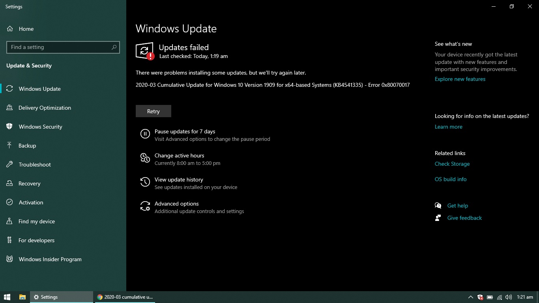This screenshot has height=303, width=539.
Task: Click the battery icon in the system tray
Action: [x=490, y=297]
